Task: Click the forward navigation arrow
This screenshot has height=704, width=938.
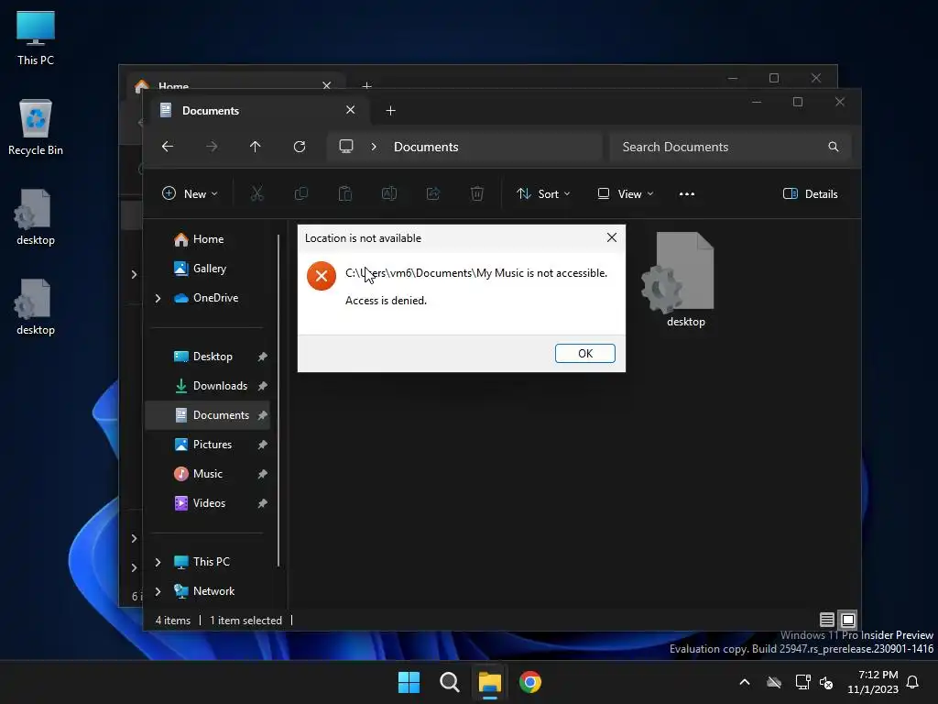Action: coord(212,147)
